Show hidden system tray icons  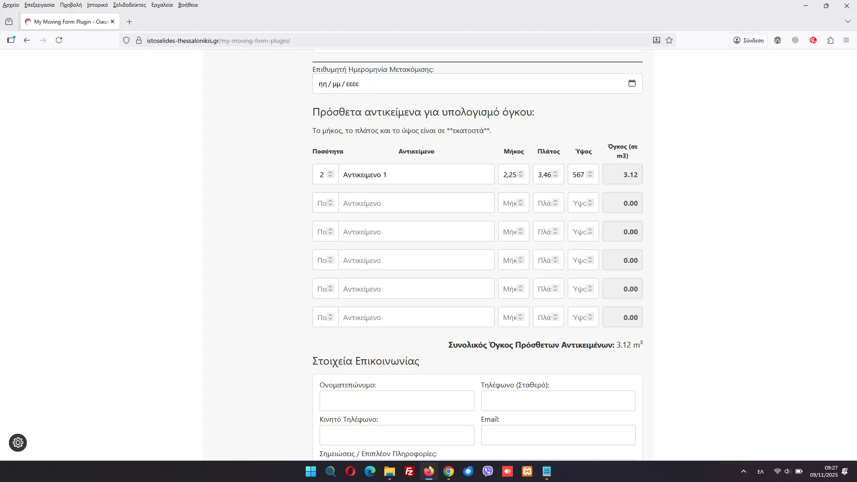tap(744, 471)
